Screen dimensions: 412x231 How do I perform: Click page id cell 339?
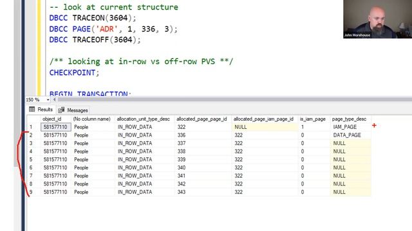tap(203, 160)
